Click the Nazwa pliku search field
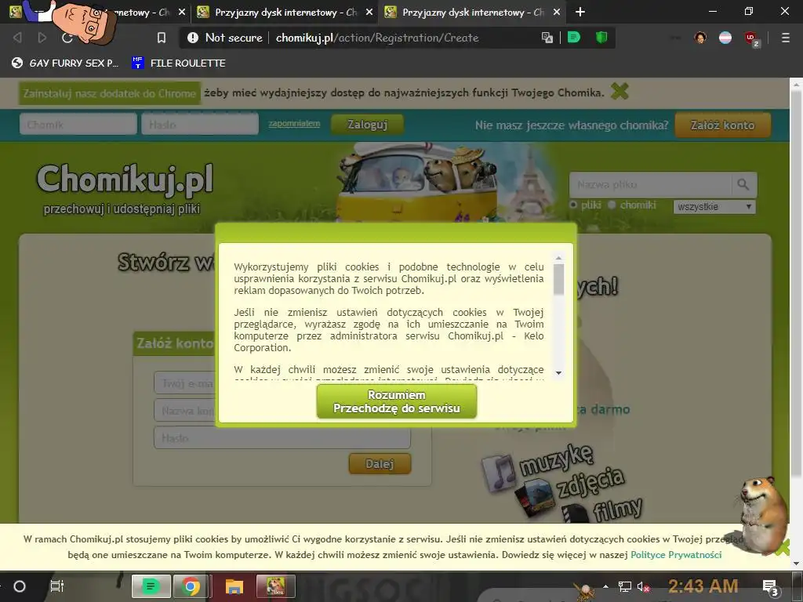This screenshot has width=803, height=602. click(x=650, y=184)
